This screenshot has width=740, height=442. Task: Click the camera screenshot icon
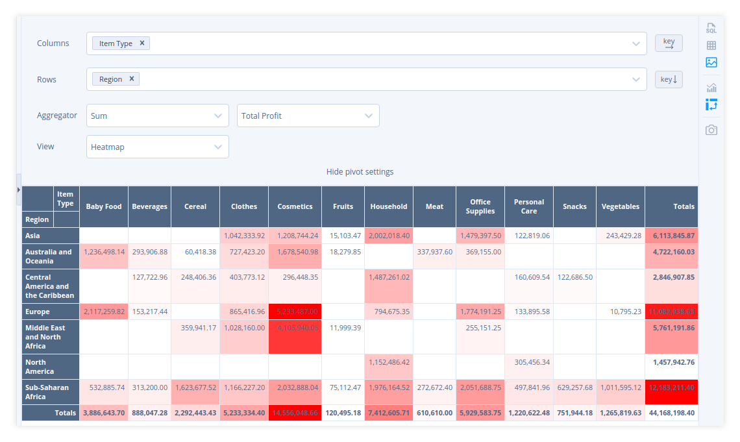(711, 130)
